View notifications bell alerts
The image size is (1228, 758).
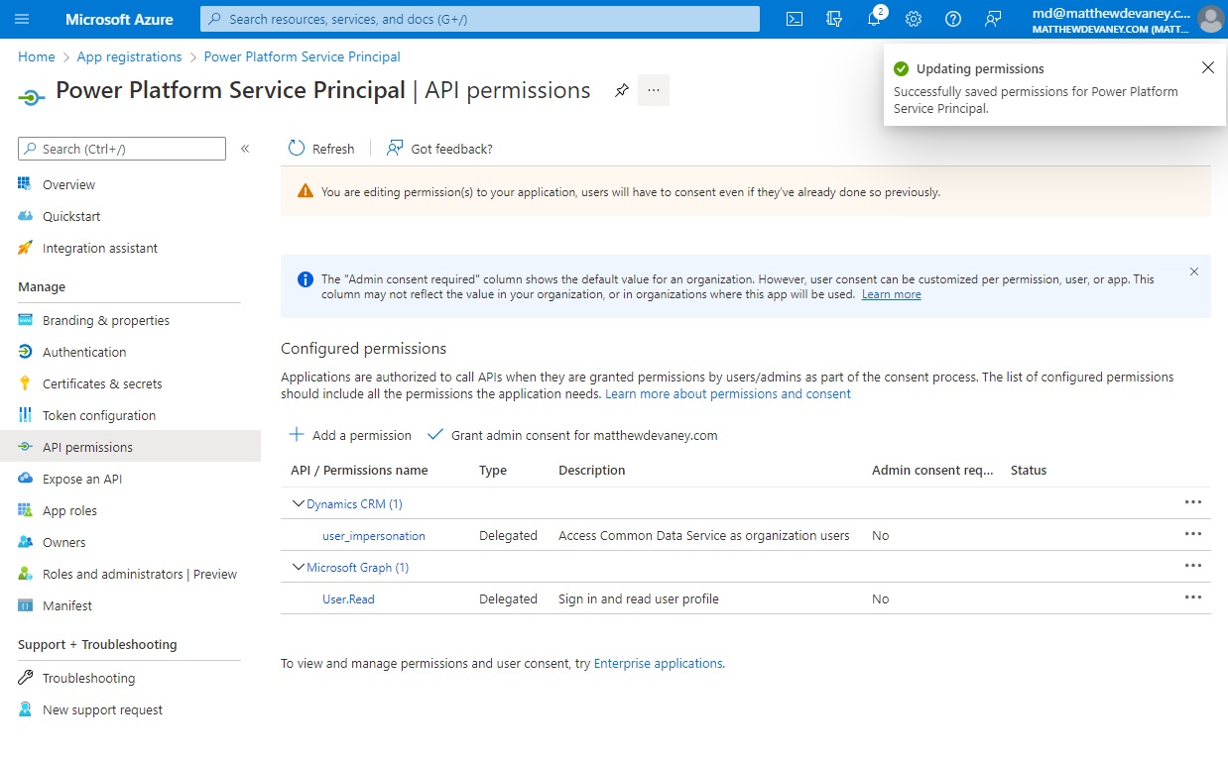pos(873,18)
